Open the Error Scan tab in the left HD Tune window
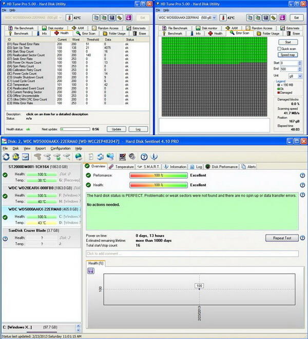Viewport: 308px width, 339px height. (x=86, y=33)
